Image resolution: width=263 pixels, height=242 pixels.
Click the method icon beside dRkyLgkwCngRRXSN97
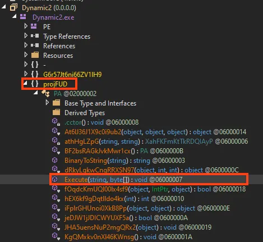(x=56, y=170)
